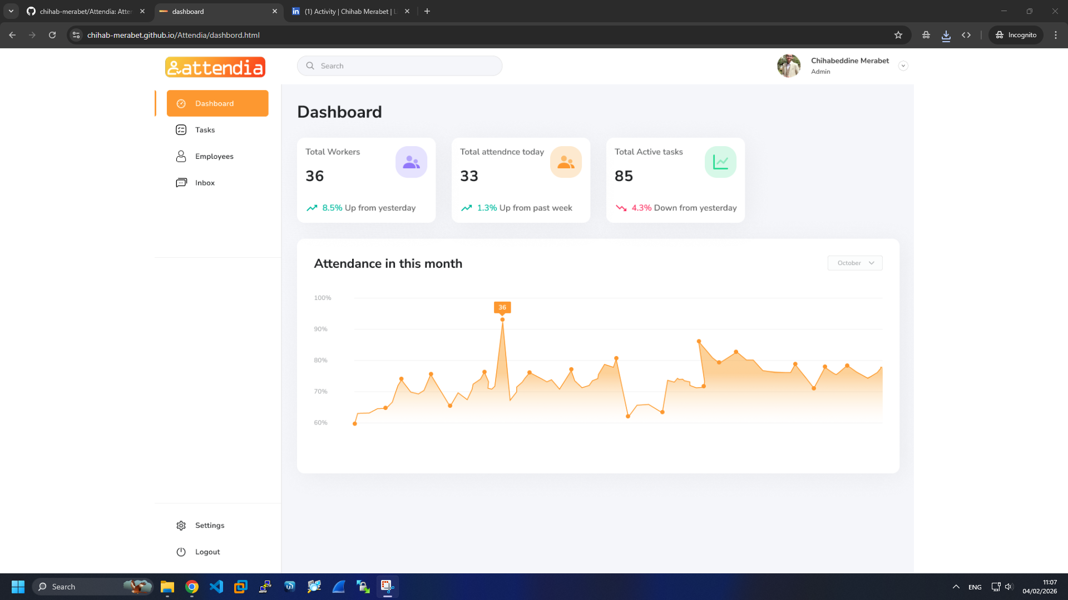Open the October month dropdown

pos(855,263)
